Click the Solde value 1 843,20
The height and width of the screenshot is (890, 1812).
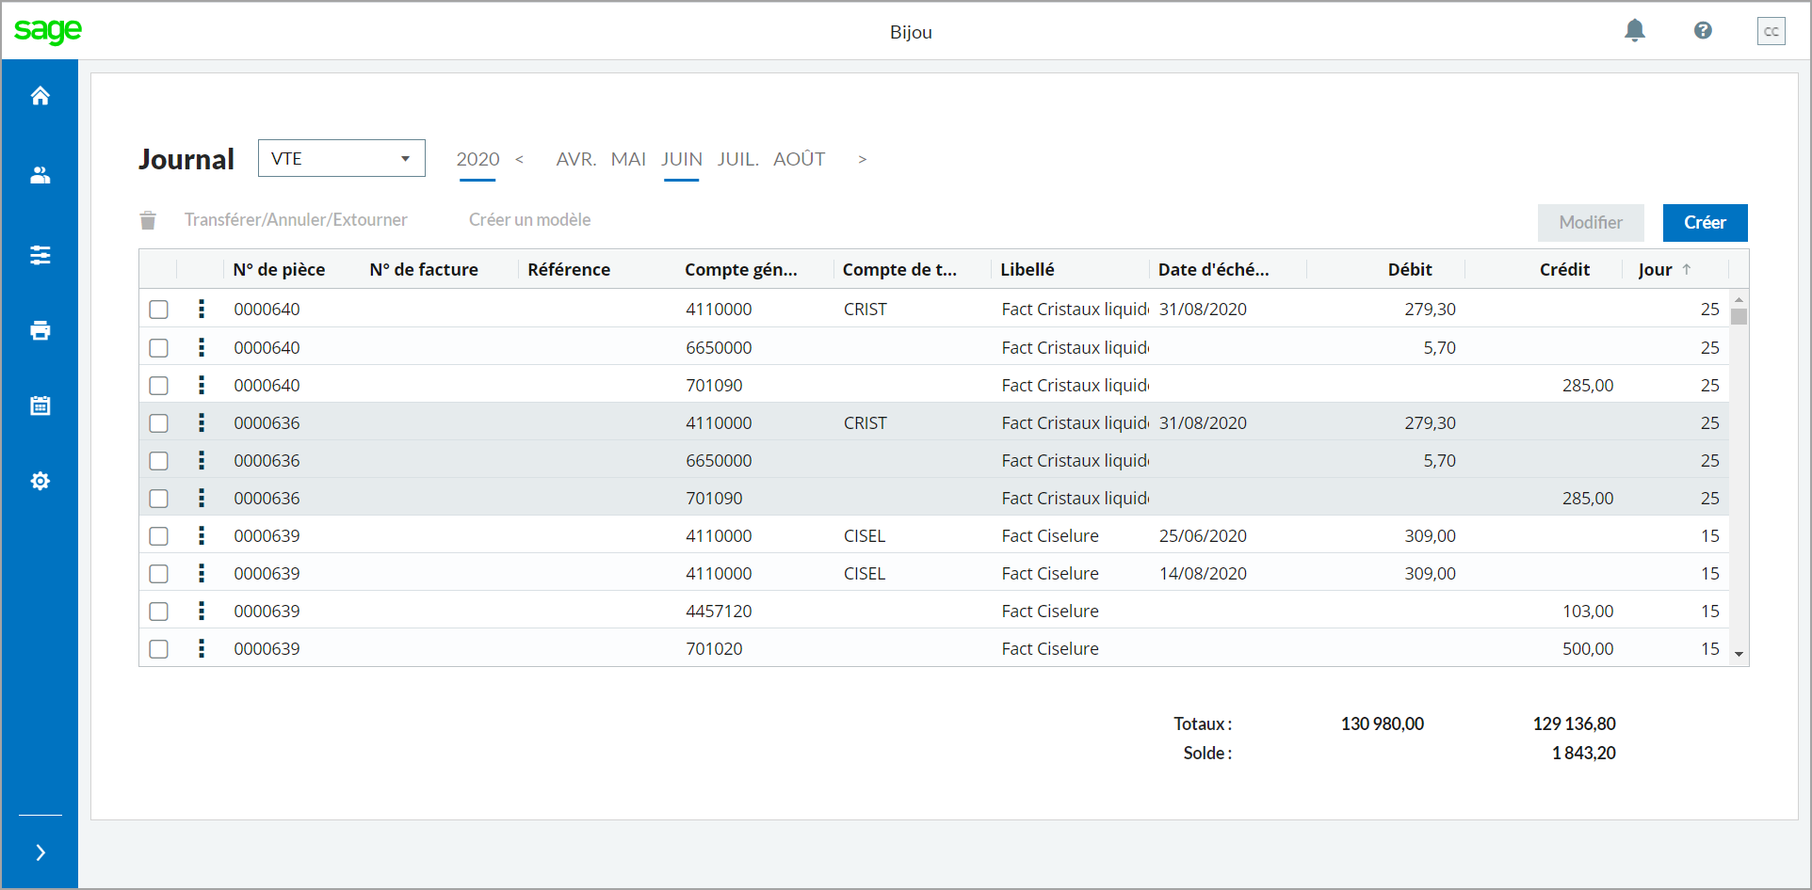(x=1584, y=753)
